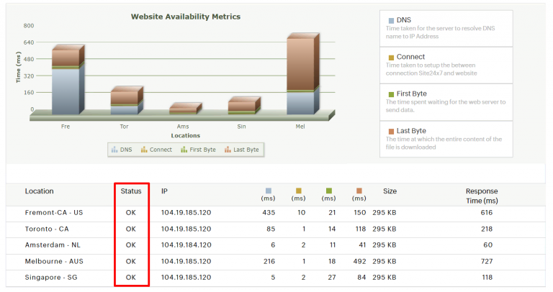Click the OK status for Fremont

click(x=131, y=213)
